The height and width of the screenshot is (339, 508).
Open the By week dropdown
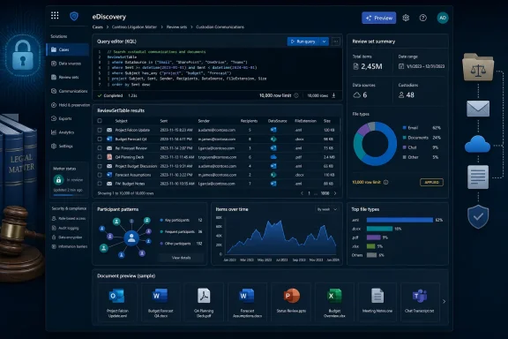click(x=327, y=209)
